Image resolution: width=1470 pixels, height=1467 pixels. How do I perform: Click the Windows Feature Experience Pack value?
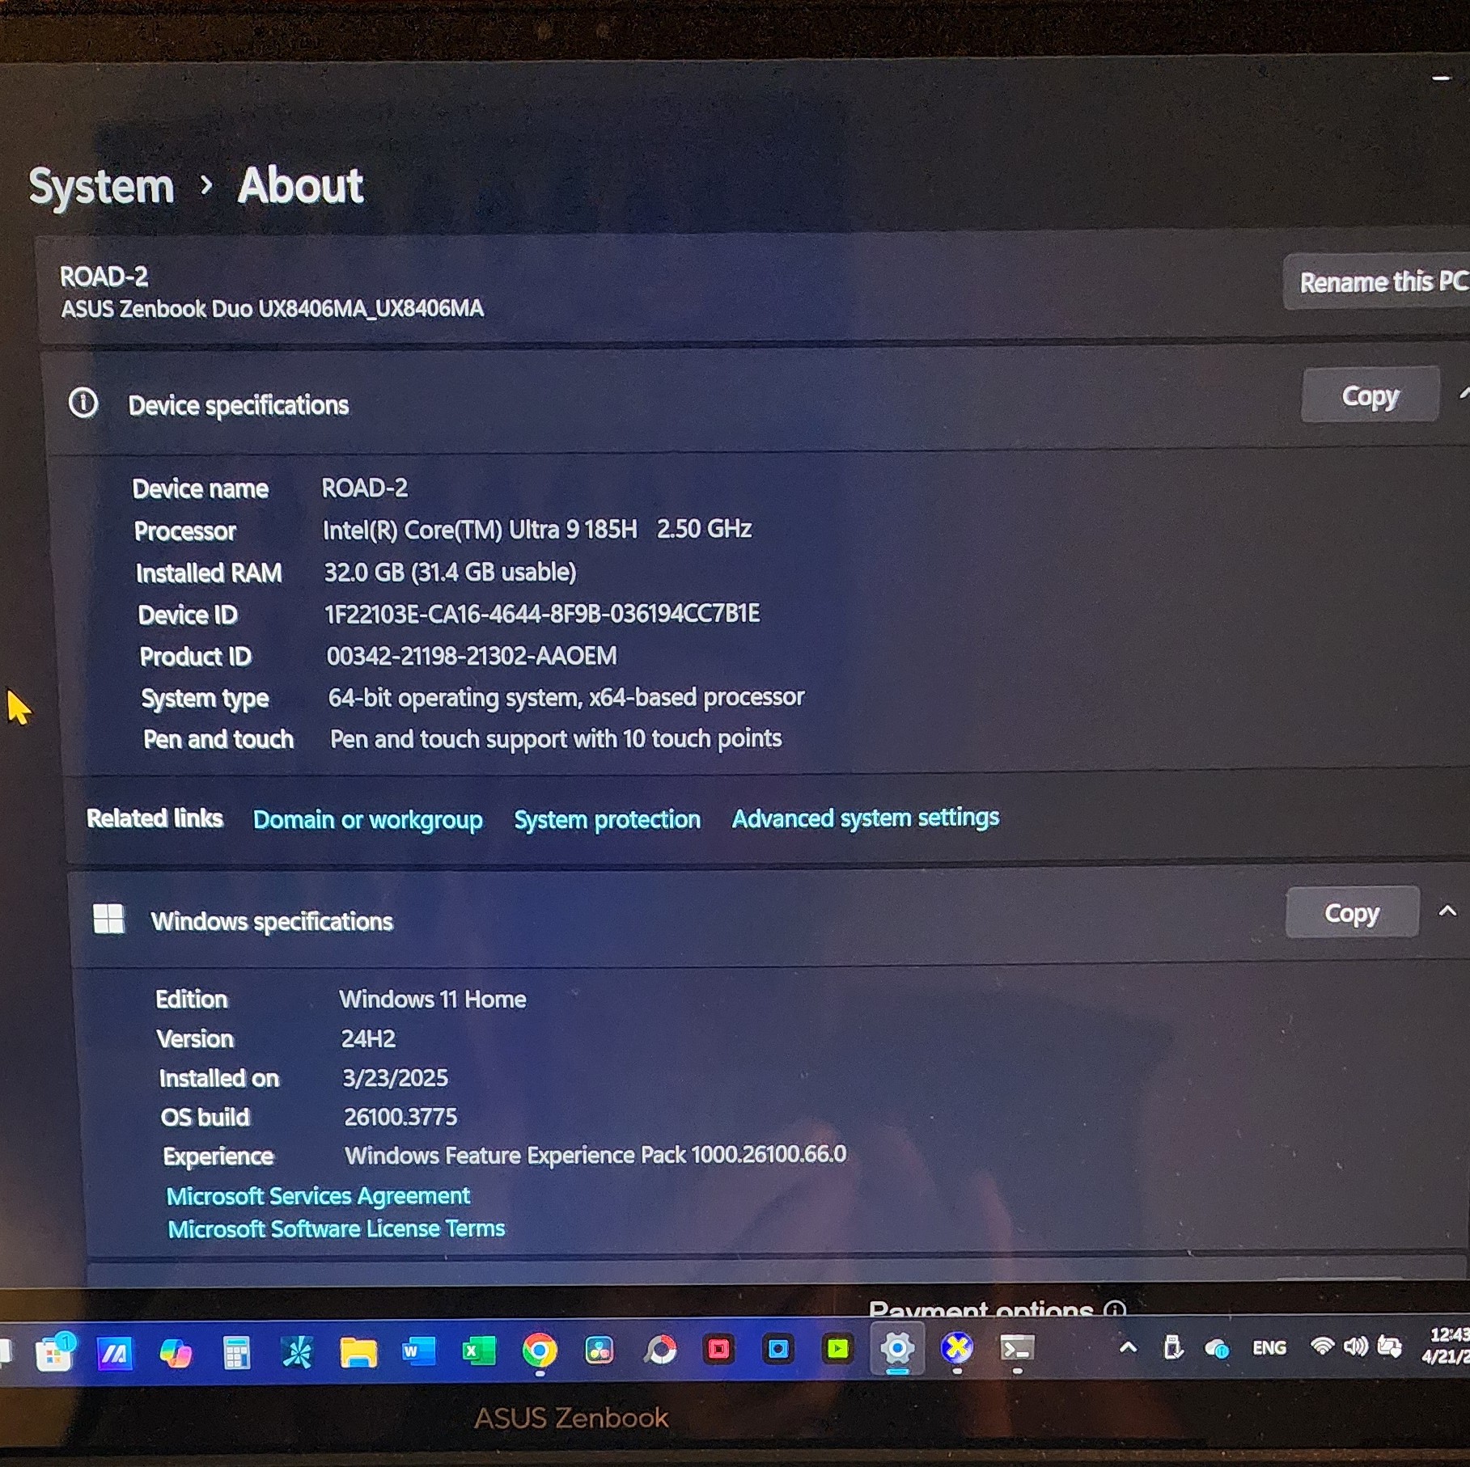pos(596,1154)
